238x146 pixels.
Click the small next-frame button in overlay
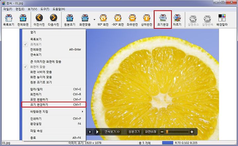pyautogui.click(x=90, y=132)
